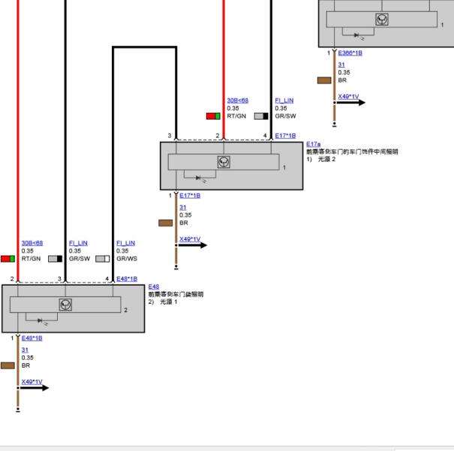Select 'GR/SW' label near E17a
The width and height of the screenshot is (454, 451).
[285, 116]
